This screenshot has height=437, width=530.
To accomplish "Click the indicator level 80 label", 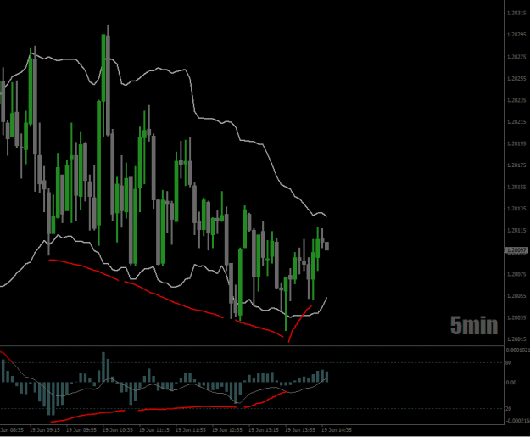I will click(x=508, y=363).
